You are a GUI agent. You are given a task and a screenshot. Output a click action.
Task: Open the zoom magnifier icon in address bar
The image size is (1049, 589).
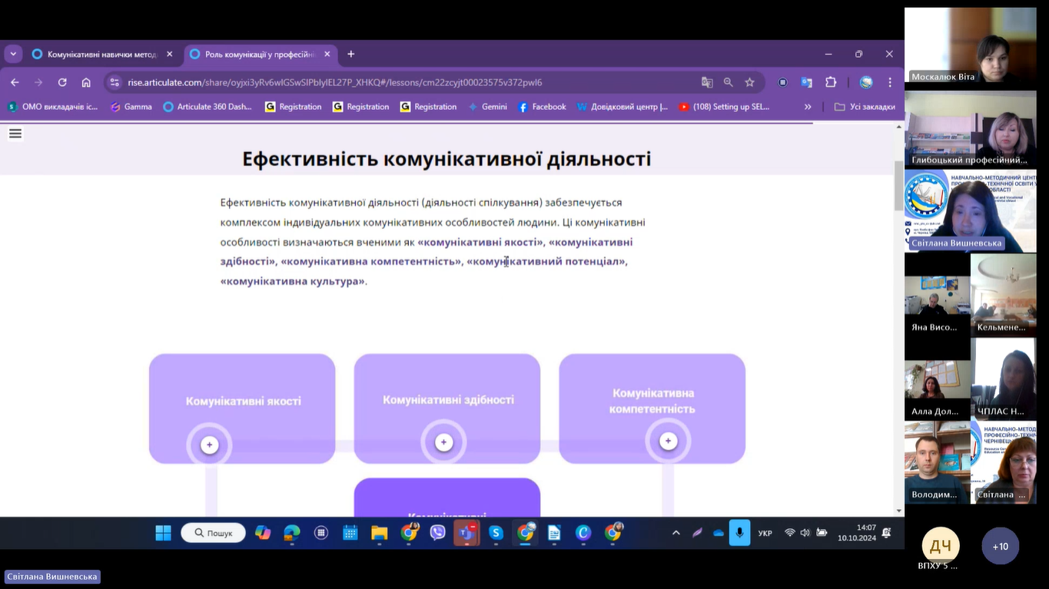click(728, 82)
